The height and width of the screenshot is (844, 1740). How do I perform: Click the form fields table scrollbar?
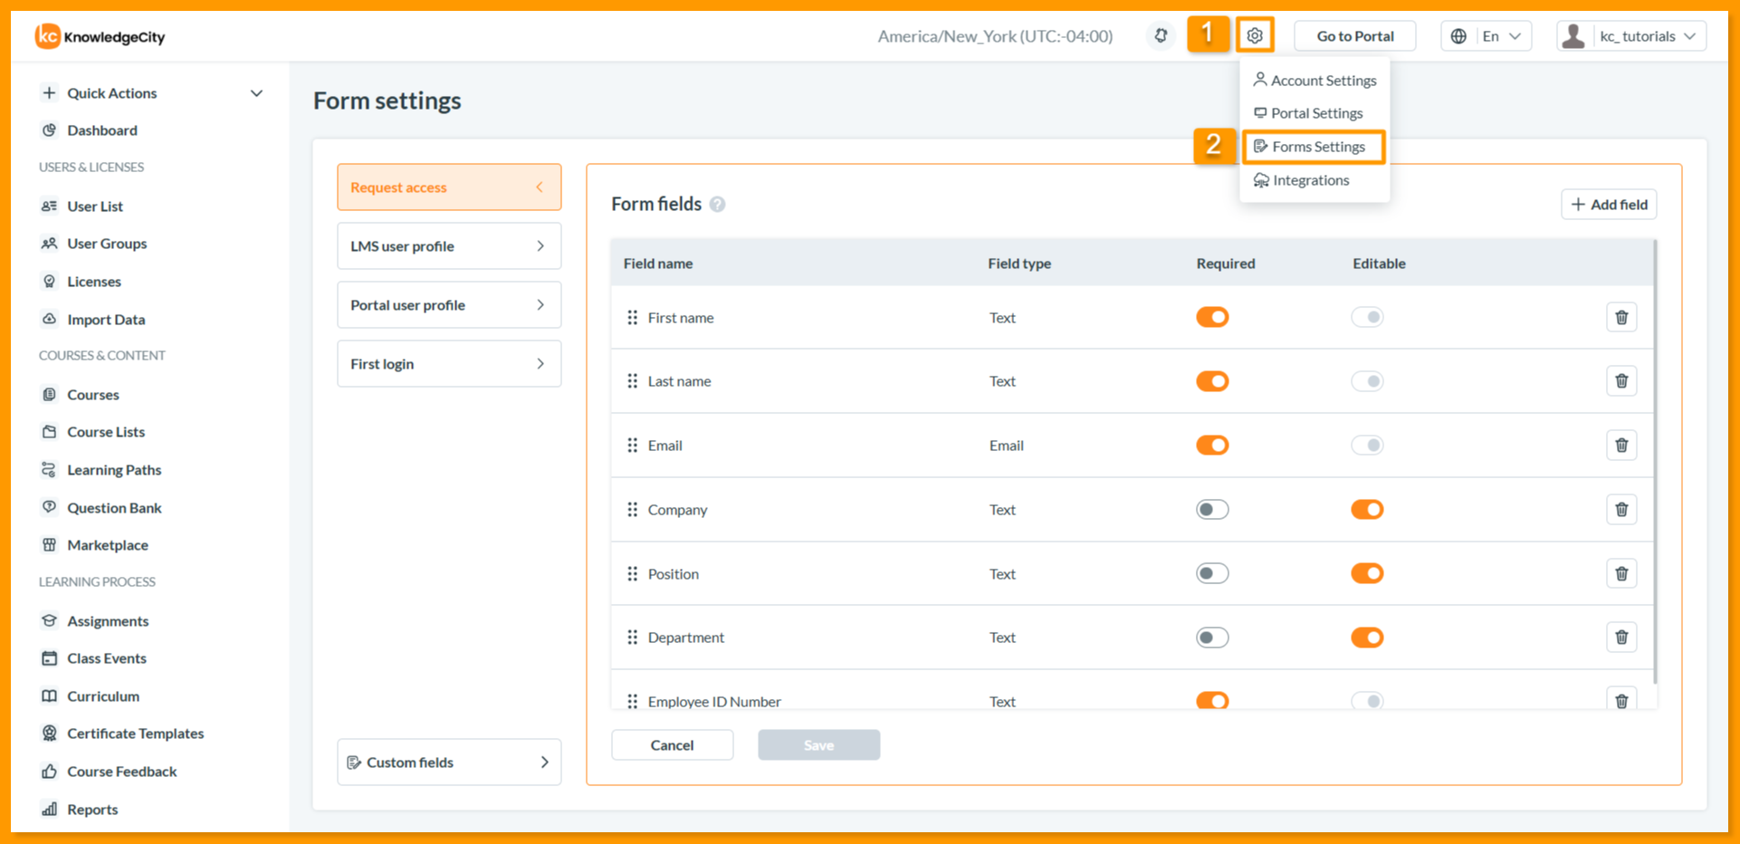click(1655, 462)
